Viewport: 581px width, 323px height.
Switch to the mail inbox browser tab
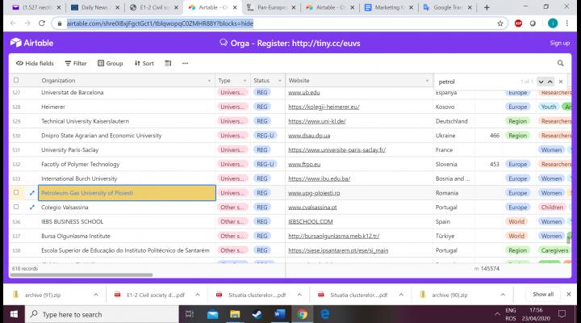36,7
